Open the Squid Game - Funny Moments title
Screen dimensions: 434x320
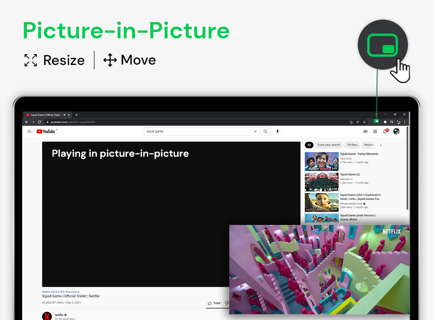tap(359, 154)
